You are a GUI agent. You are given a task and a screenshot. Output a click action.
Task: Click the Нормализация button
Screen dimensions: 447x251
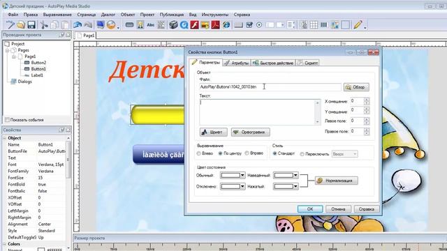(337, 181)
